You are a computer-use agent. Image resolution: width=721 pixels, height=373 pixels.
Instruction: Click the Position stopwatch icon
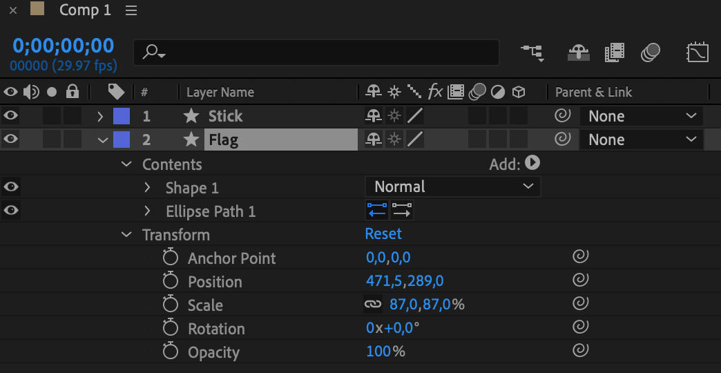(171, 282)
